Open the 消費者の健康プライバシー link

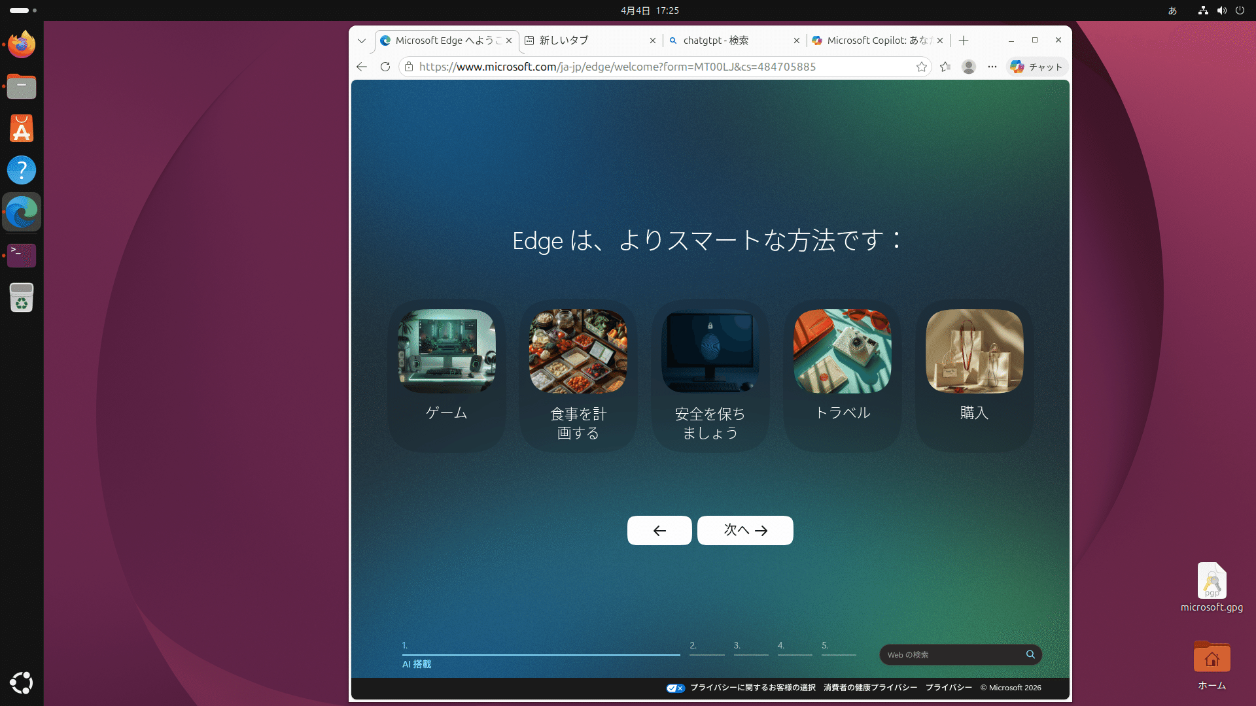click(x=870, y=688)
